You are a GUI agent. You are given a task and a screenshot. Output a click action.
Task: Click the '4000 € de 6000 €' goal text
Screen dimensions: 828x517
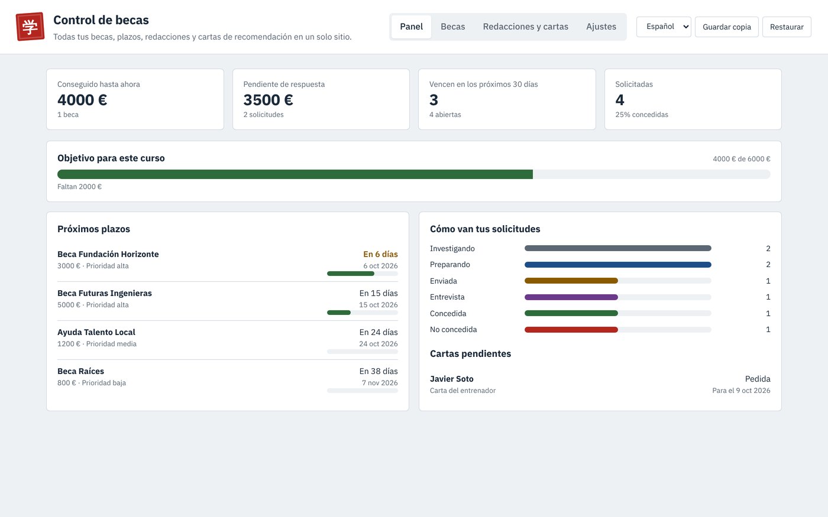point(741,159)
